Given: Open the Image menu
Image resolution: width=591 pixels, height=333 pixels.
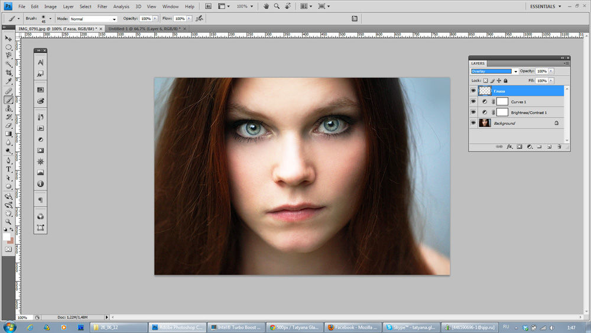Looking at the screenshot, I should coord(50,7).
